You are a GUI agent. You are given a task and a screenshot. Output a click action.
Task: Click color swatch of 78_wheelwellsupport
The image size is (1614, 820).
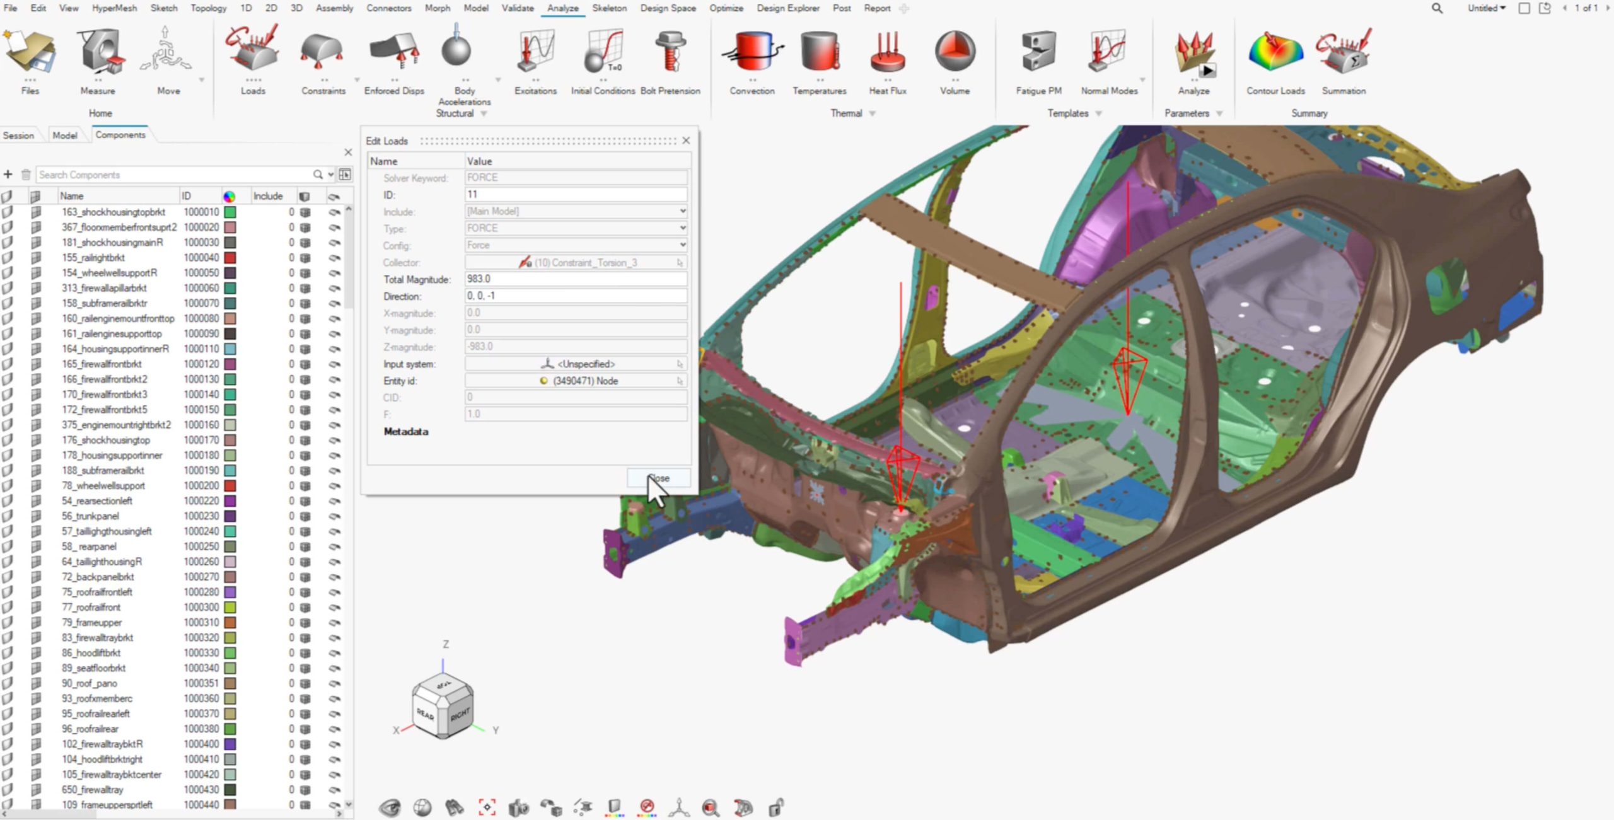coord(230,486)
